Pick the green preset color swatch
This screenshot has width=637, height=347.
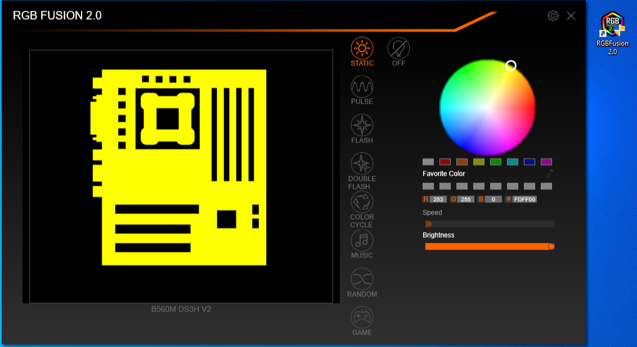pyautogui.click(x=496, y=162)
